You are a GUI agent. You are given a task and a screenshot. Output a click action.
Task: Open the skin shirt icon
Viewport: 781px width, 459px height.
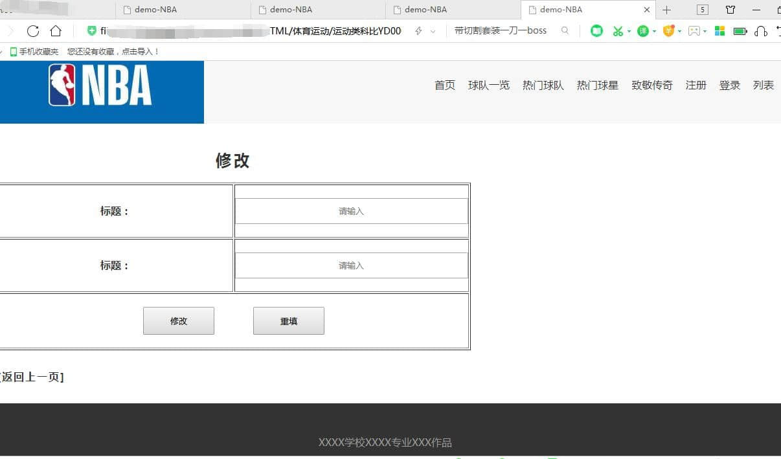(x=730, y=10)
